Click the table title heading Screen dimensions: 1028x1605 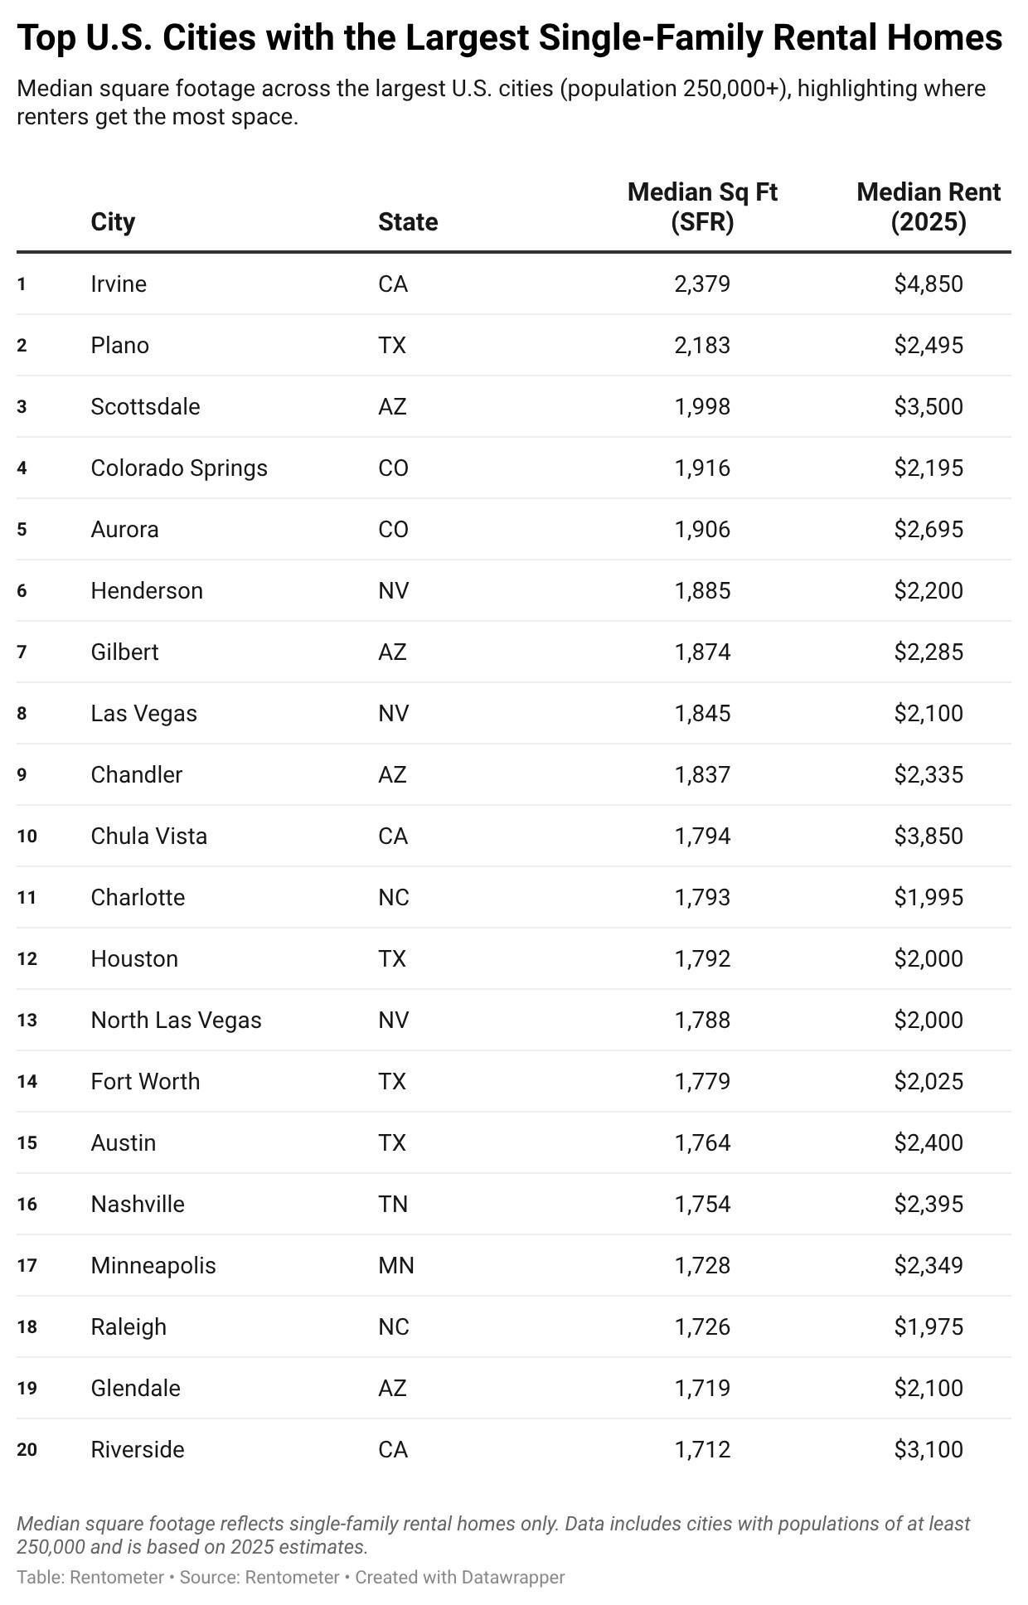point(509,39)
